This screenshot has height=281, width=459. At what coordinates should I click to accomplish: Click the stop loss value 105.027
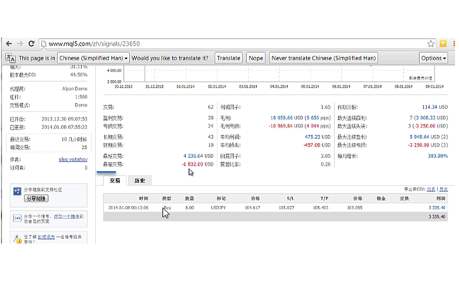point(287,208)
